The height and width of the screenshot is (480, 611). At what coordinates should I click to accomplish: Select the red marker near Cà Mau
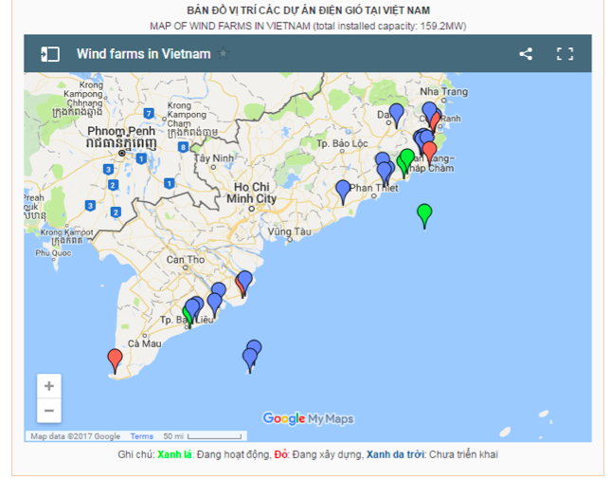[115, 360]
